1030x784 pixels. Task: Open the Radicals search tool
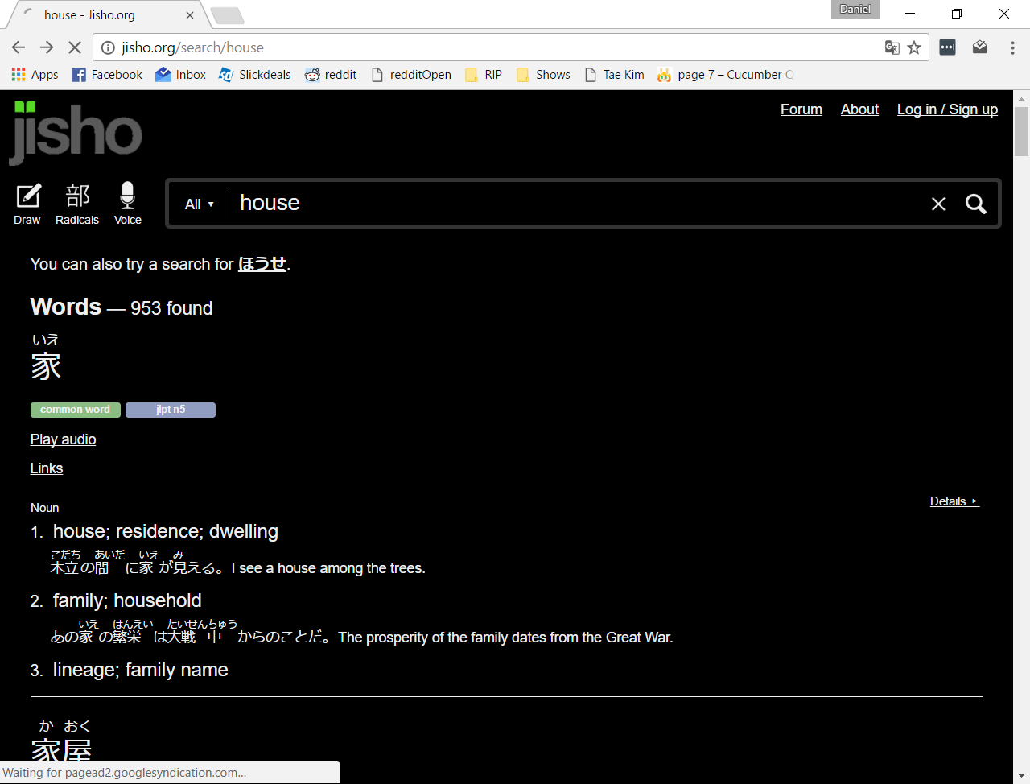(76, 203)
